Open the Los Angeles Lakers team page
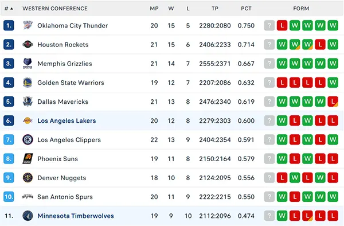 (x=67, y=120)
